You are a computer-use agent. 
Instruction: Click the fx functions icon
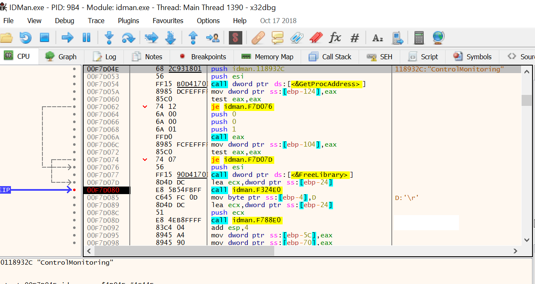click(335, 38)
